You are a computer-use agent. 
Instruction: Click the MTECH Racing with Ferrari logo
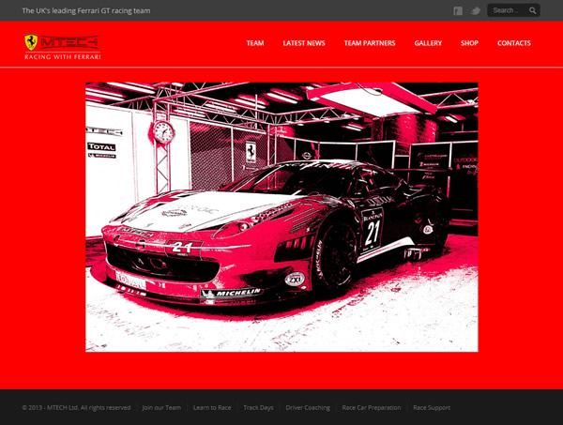coord(63,47)
